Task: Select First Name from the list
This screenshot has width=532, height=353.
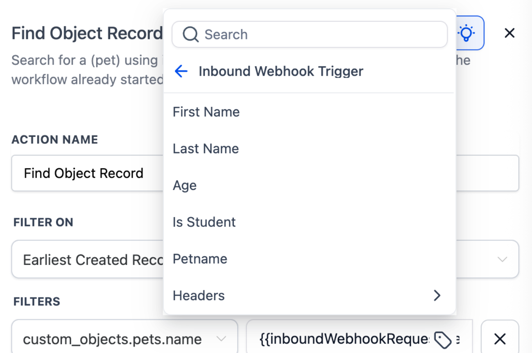Action: (x=206, y=112)
